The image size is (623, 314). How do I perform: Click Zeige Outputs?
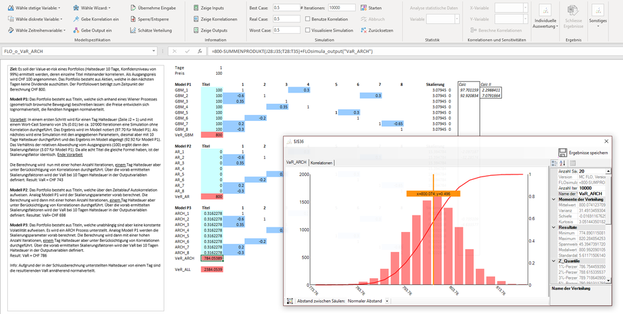click(x=210, y=30)
